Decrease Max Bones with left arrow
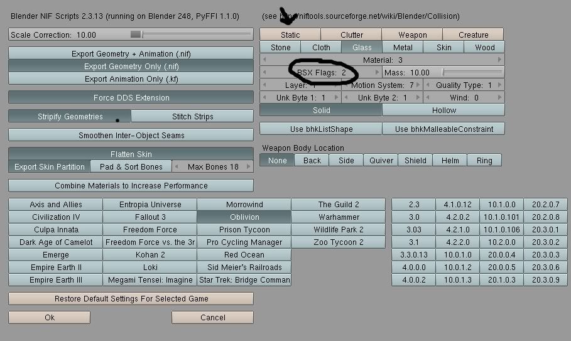The height and width of the screenshot is (341, 571). pyautogui.click(x=177, y=166)
